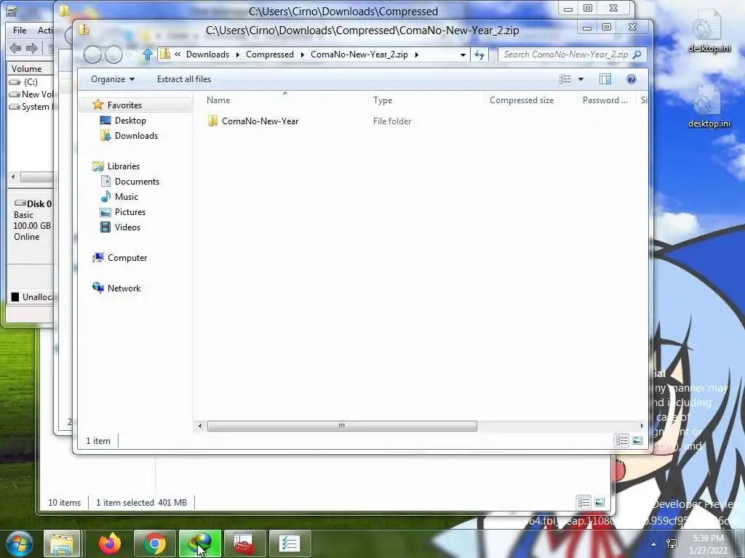Click the search magnifier icon

point(637,54)
